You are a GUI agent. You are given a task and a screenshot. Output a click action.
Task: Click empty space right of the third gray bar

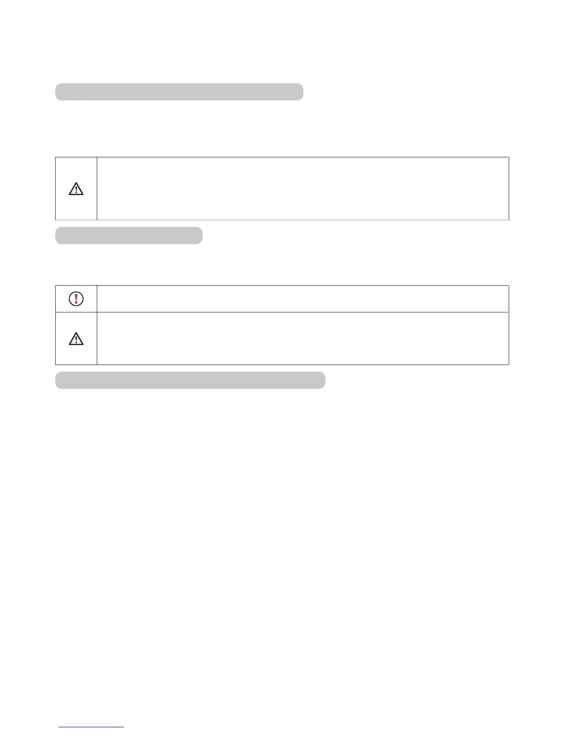pyautogui.click(x=415, y=380)
